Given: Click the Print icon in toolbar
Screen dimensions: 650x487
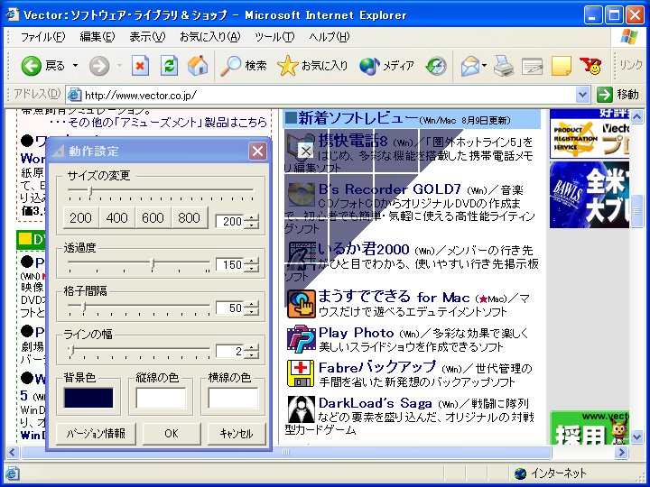Looking at the screenshot, I should point(504,66).
